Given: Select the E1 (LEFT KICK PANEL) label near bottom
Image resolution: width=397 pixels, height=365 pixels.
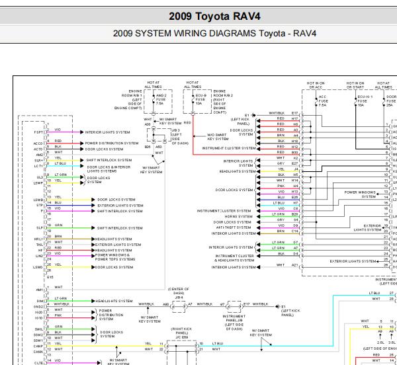Looking at the screenshot, I should pyautogui.click(x=289, y=311).
